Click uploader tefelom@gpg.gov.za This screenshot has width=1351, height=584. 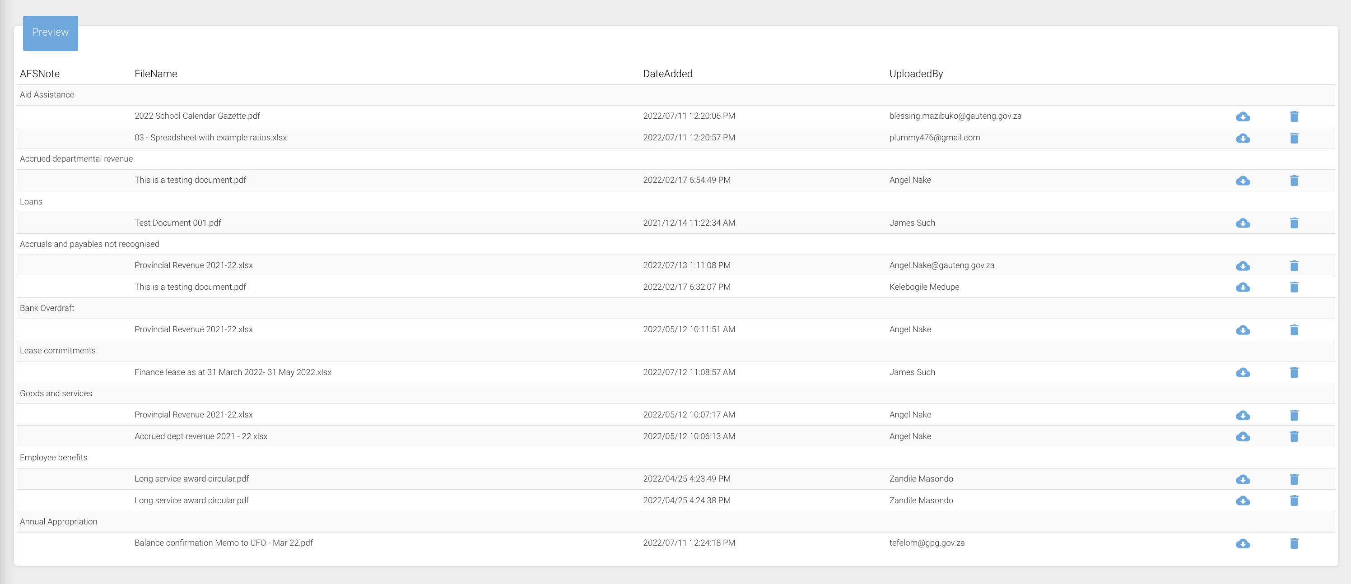pyautogui.click(x=927, y=542)
